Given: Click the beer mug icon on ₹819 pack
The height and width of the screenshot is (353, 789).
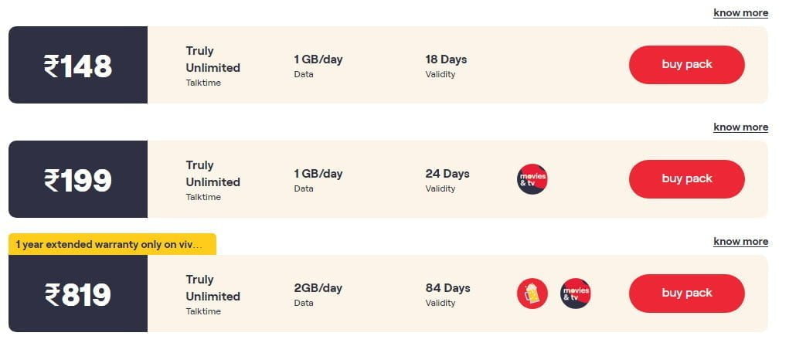Looking at the screenshot, I should point(532,294).
